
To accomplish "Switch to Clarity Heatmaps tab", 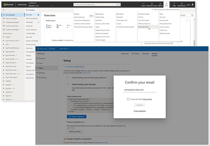I will coord(145,54).
